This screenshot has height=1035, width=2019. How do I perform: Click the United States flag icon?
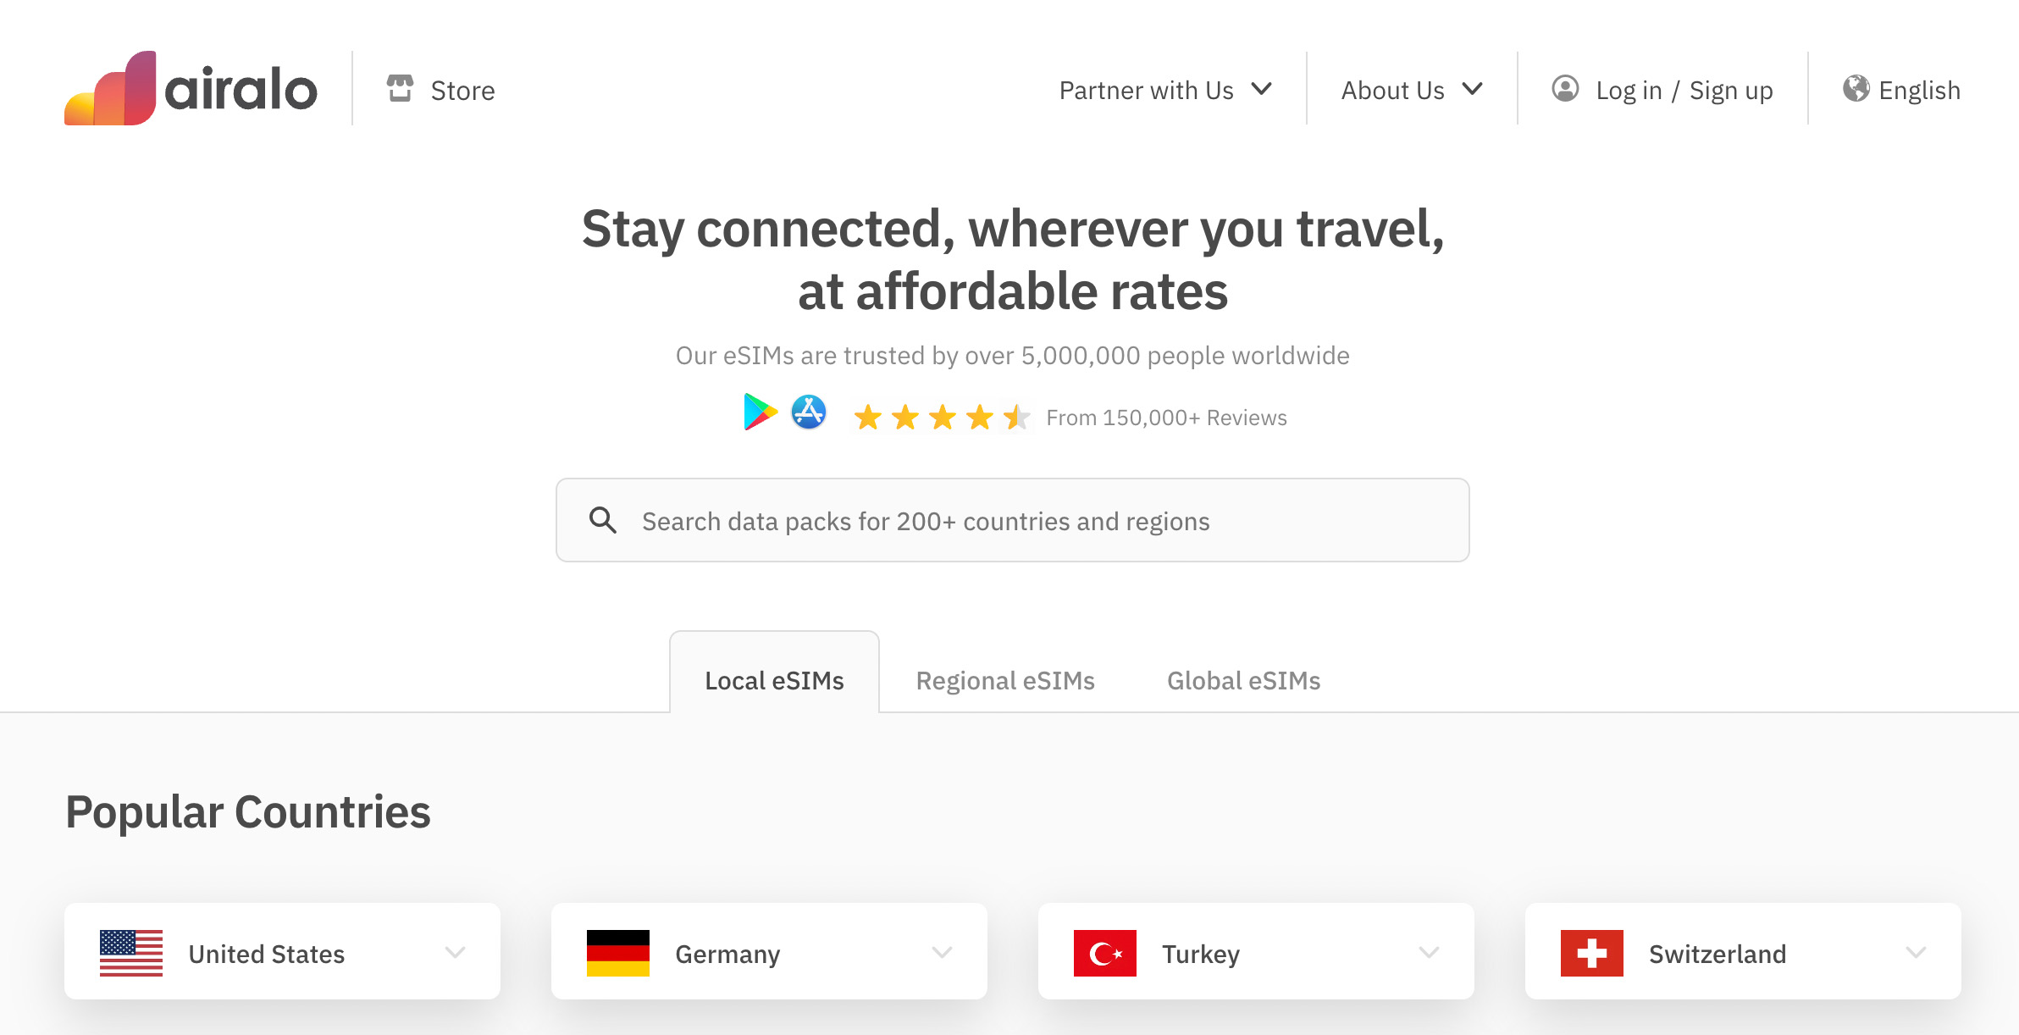131,953
